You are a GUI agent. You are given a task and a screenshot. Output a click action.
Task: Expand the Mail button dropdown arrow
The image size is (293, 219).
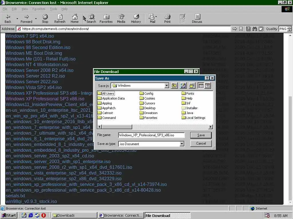[156, 17]
